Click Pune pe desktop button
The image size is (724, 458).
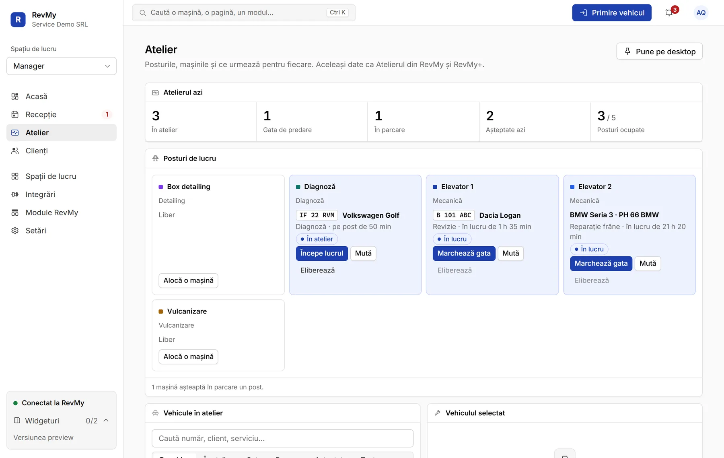660,52
